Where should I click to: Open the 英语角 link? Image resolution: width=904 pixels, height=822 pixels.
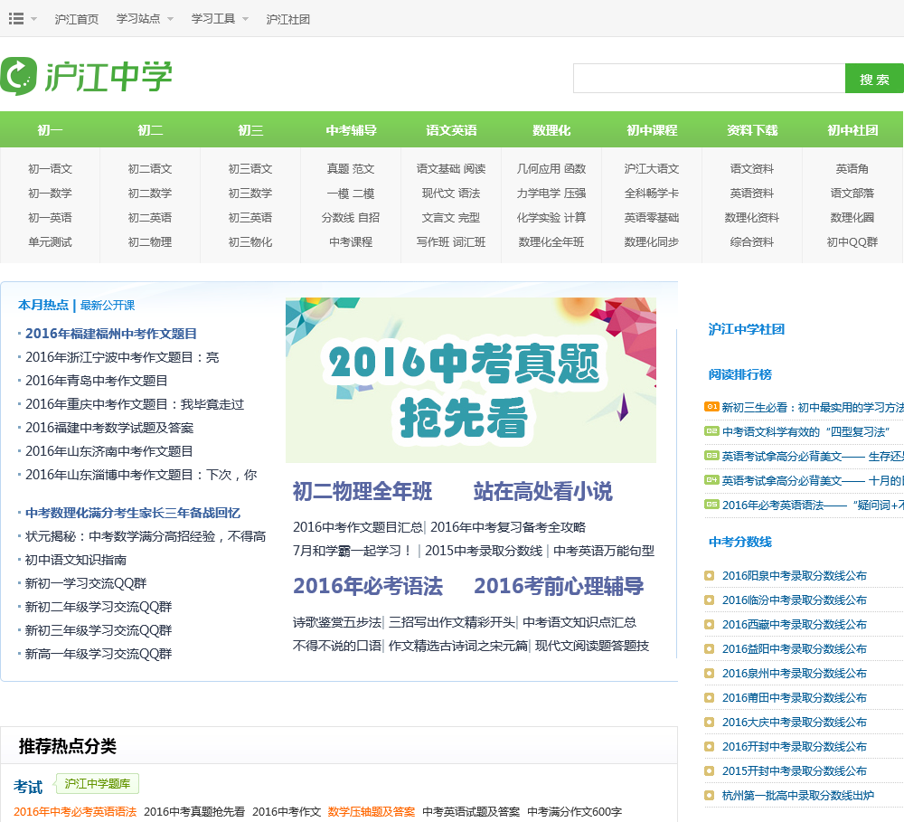point(852,168)
